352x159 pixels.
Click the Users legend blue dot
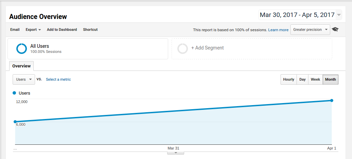(x=15, y=93)
